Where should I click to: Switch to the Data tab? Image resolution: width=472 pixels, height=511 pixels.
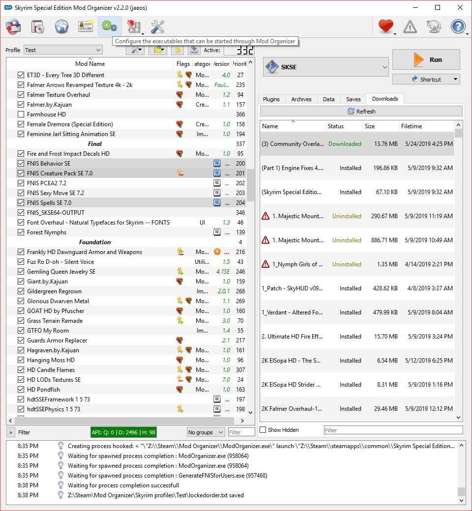click(329, 99)
